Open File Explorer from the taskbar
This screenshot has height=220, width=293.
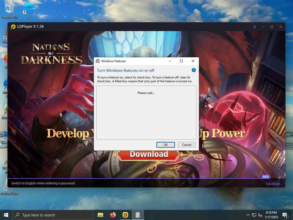coord(100,215)
